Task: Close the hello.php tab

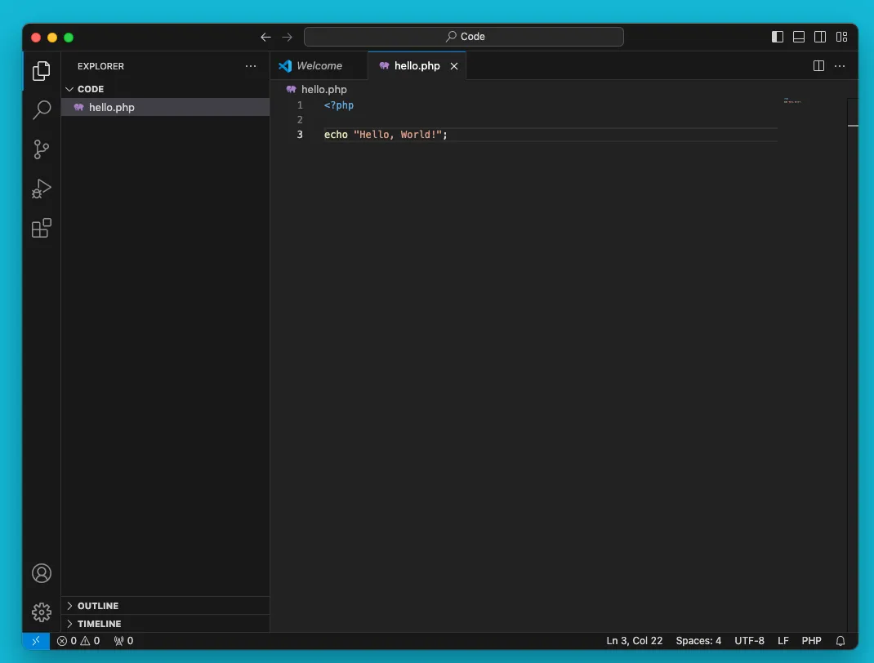Action: pyautogui.click(x=454, y=66)
